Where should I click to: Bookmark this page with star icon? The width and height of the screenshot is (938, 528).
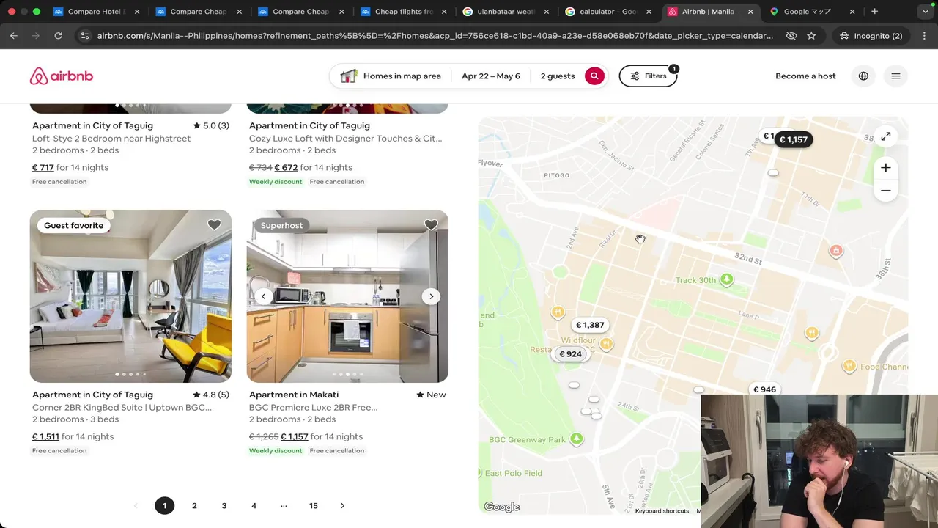(811, 35)
